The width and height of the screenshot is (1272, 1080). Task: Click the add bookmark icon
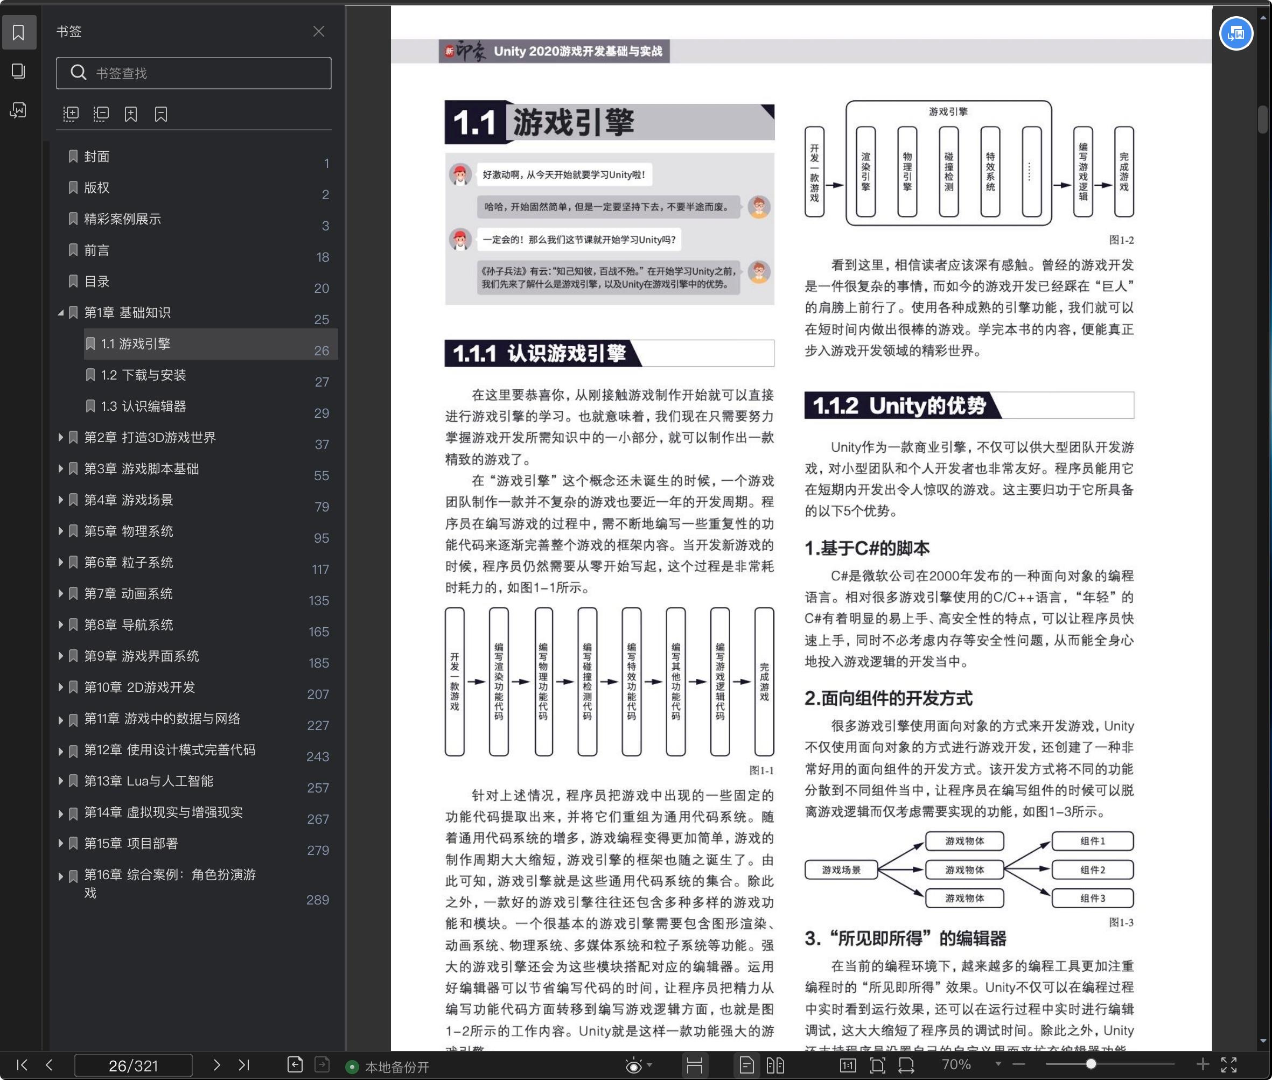[131, 114]
